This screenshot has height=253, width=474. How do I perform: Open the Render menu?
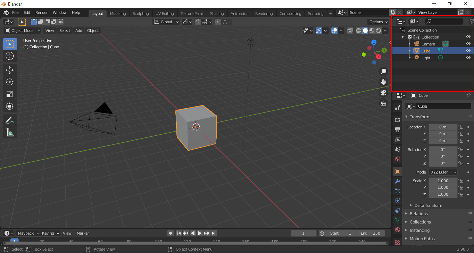tap(41, 12)
